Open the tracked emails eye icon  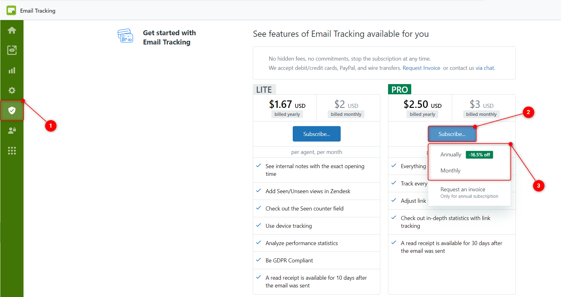tap(12, 50)
